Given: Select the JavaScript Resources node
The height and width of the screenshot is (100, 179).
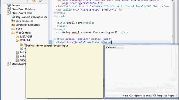Looking at the screenshot, I should click(28, 25).
